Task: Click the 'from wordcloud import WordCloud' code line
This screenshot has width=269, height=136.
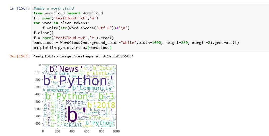Action: (68, 13)
